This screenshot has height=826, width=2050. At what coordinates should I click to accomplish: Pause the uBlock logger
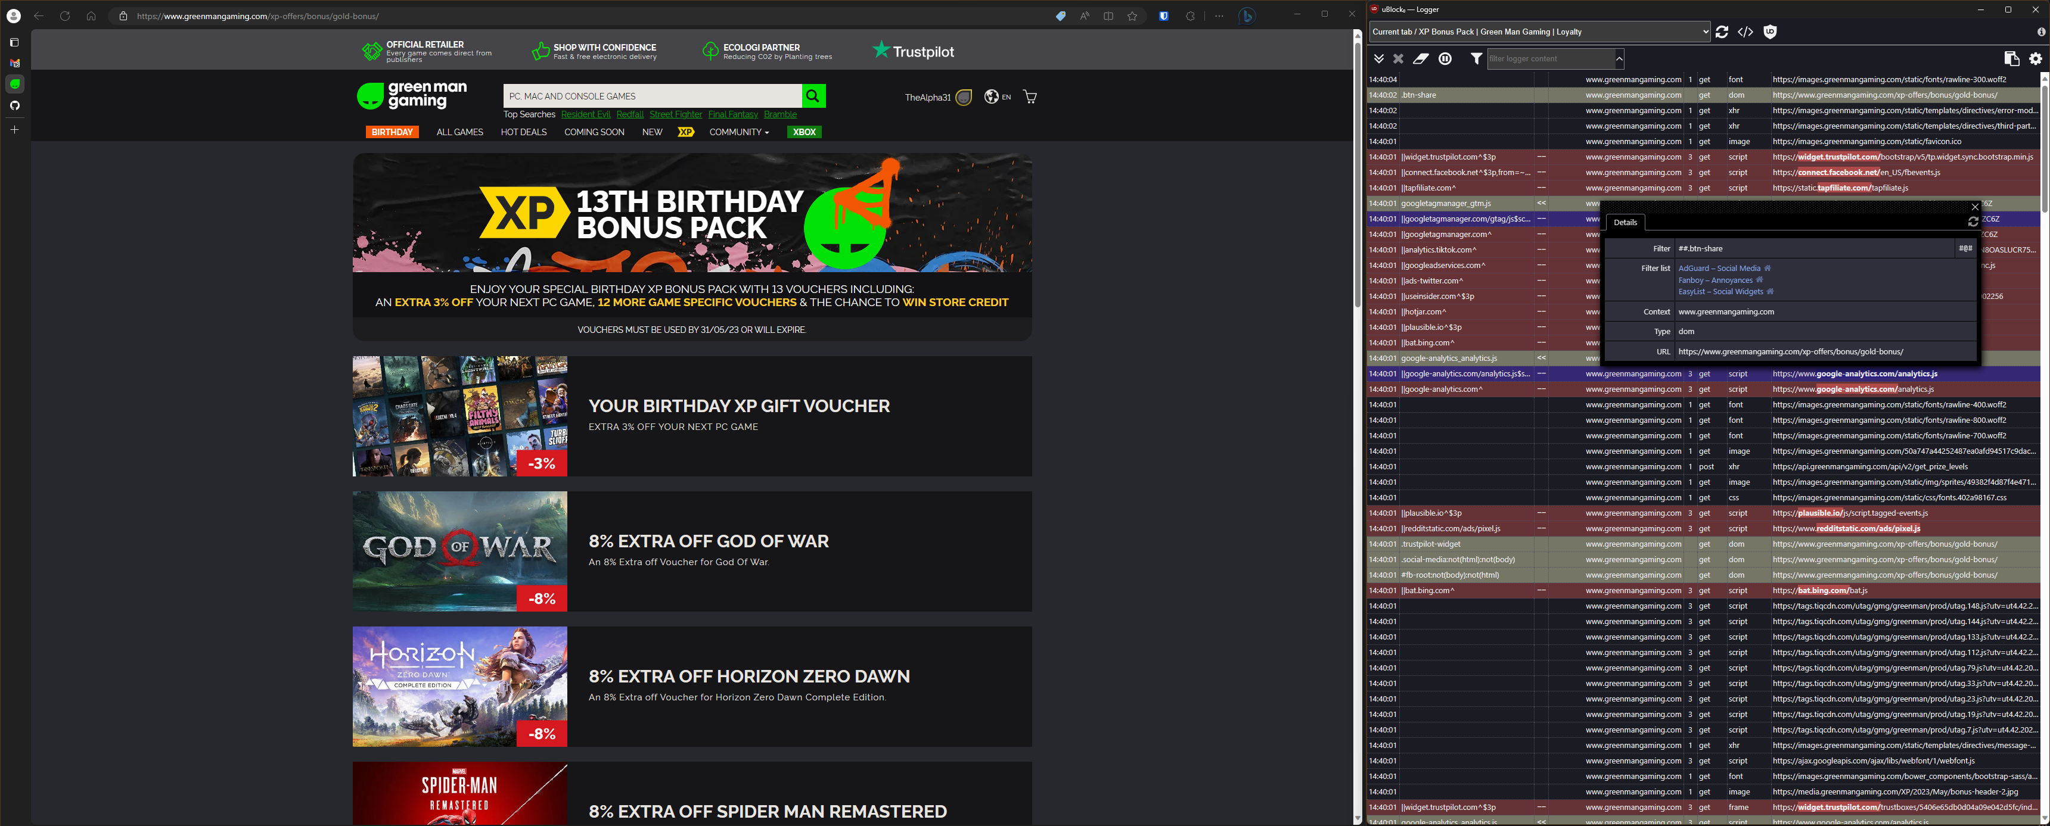(1445, 58)
